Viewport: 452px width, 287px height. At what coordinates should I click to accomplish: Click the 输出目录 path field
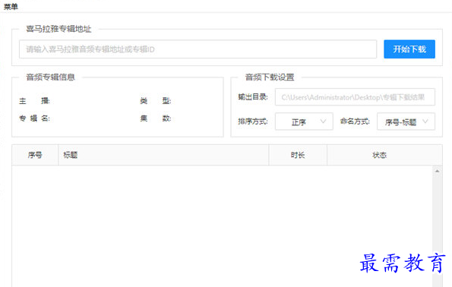355,97
